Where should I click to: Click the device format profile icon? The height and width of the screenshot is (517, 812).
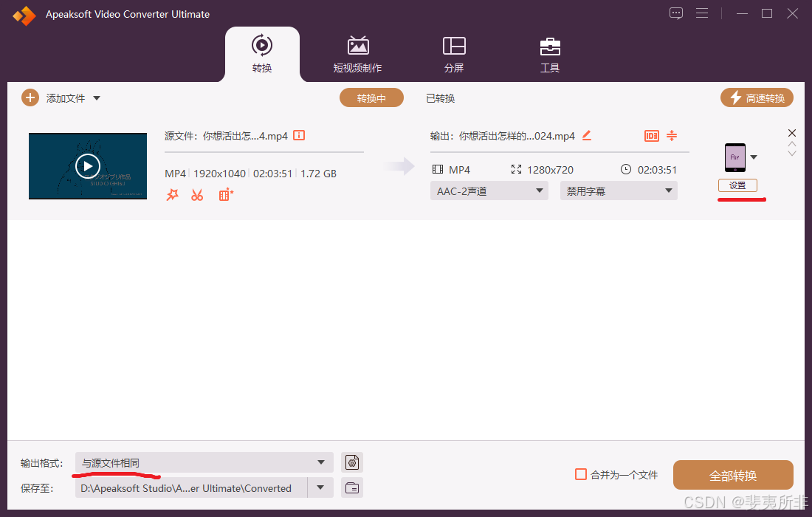coord(734,157)
